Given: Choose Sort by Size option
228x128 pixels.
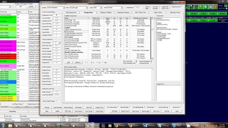Looking at the screenshot, I should tap(155, 107).
